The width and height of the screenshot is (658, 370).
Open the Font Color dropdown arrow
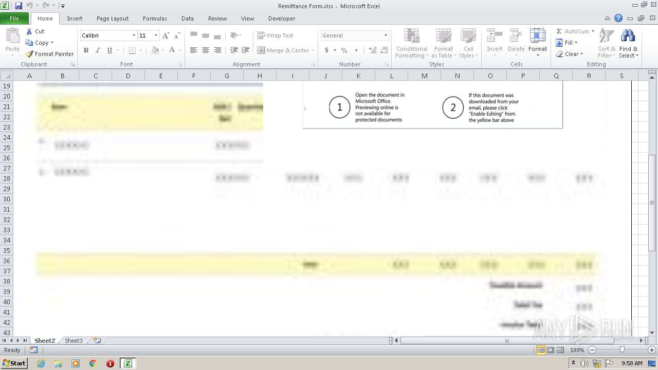pyautogui.click(x=179, y=50)
